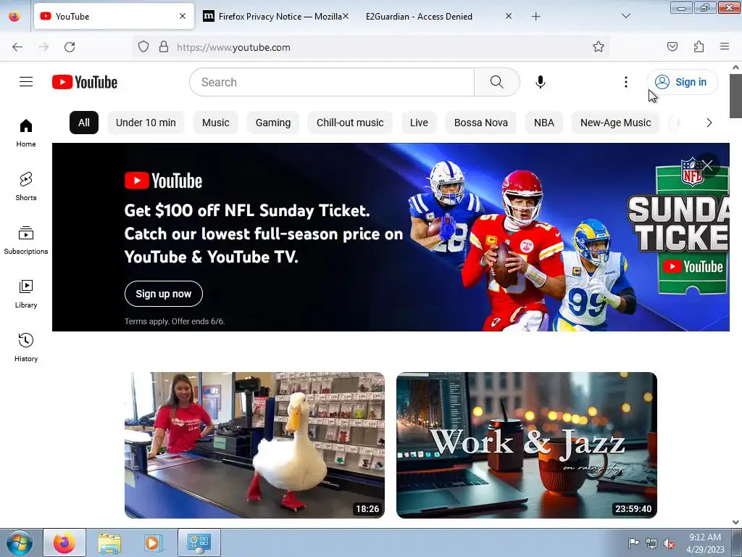
Task: Click the YouTube logo
Action: [x=85, y=82]
